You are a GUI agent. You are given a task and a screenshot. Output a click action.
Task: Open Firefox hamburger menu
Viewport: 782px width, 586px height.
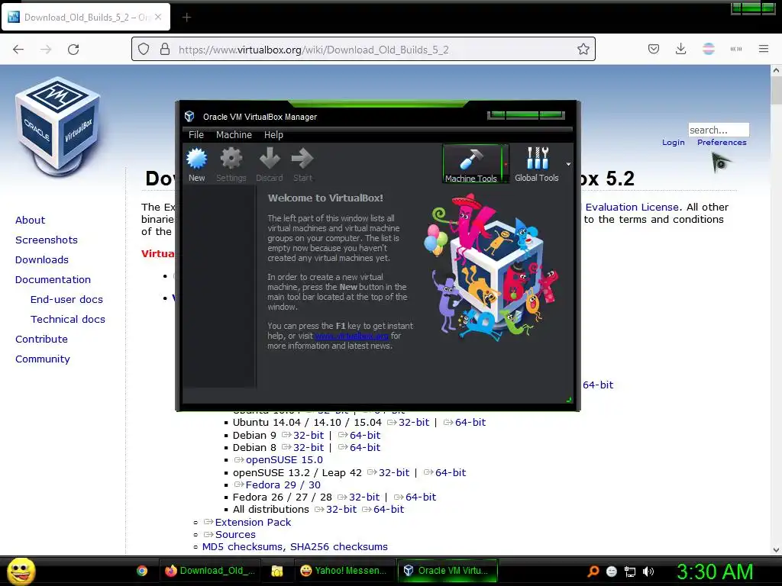764,49
